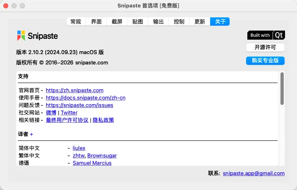
Task: Click the 使用手册 label
Action: click(29, 98)
